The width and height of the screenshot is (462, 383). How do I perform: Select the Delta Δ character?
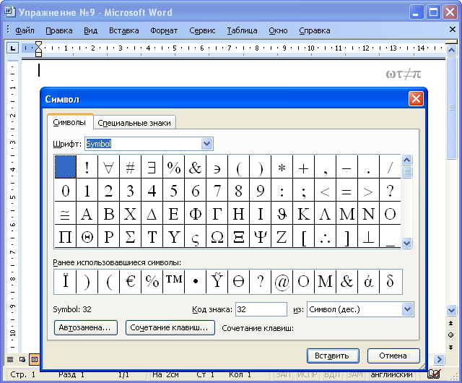(x=152, y=213)
